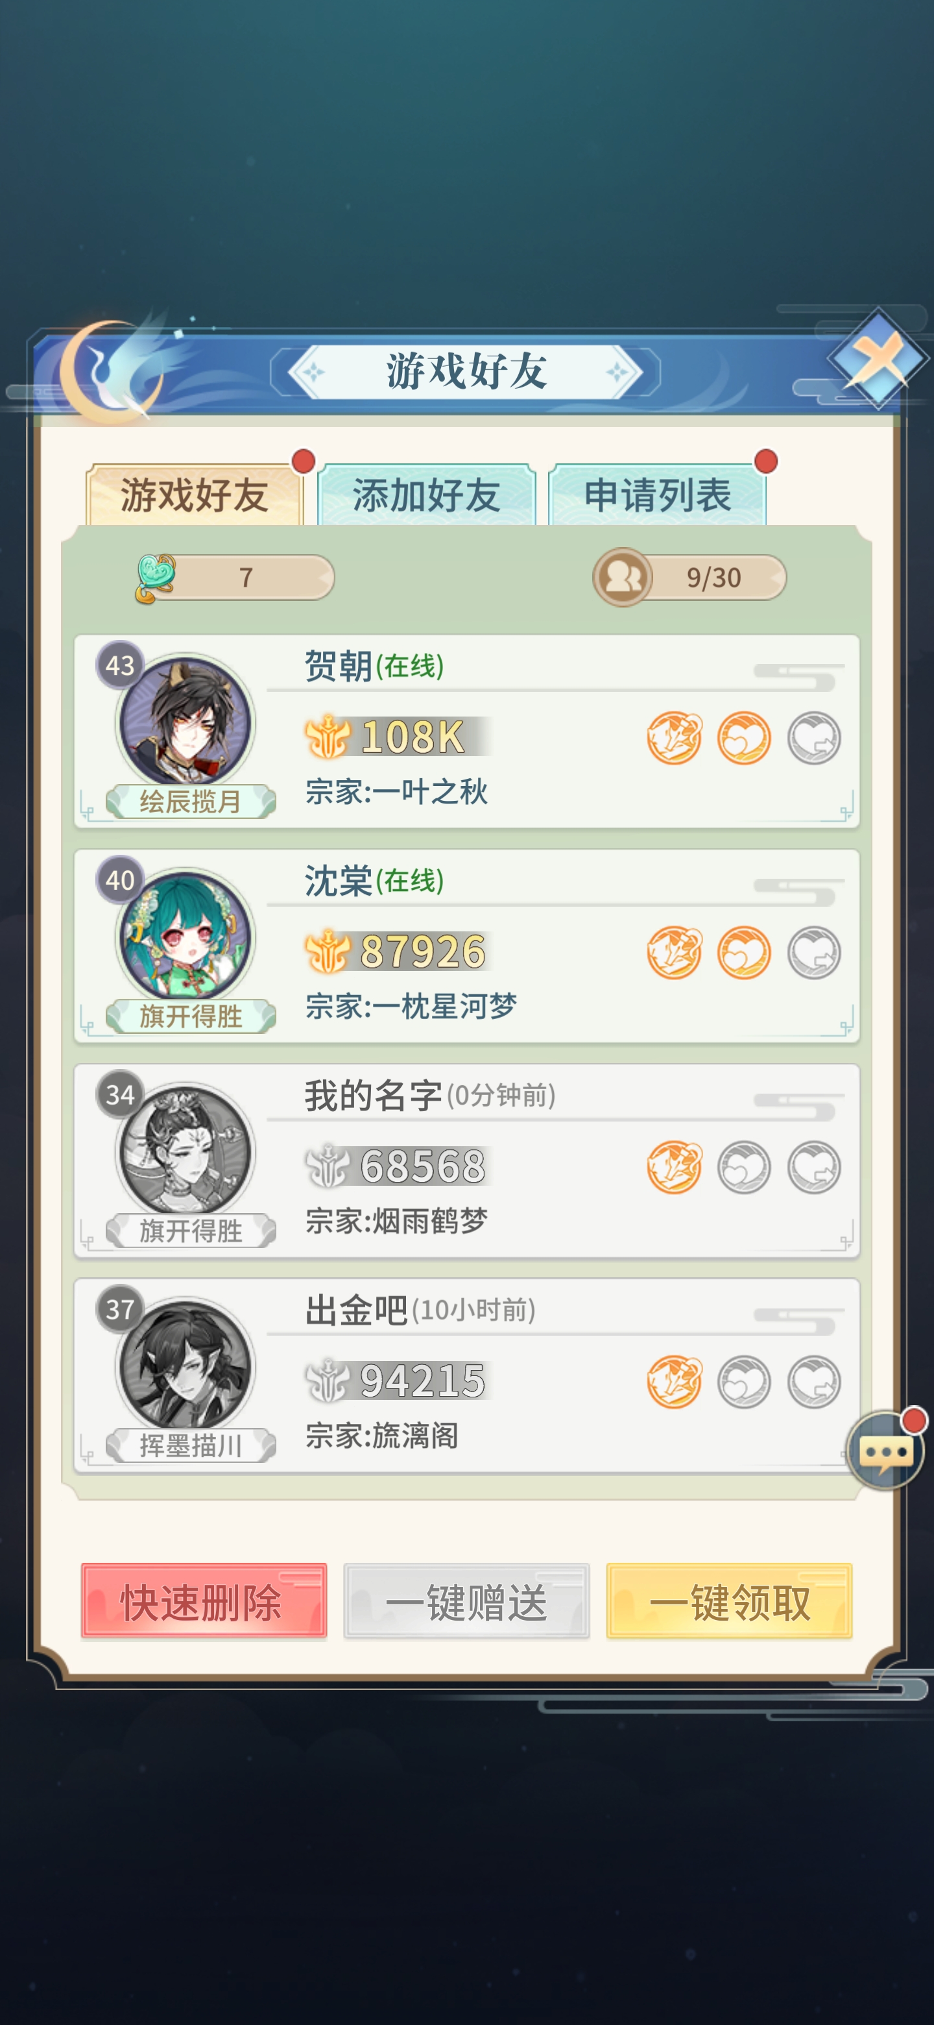This screenshot has height=2025, width=934.
Task: Open 我的名字 avatar portrait
Action: pyautogui.click(x=186, y=1151)
